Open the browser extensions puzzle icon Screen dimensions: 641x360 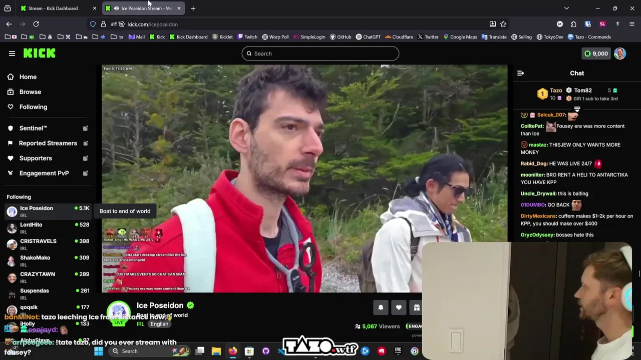click(573, 24)
